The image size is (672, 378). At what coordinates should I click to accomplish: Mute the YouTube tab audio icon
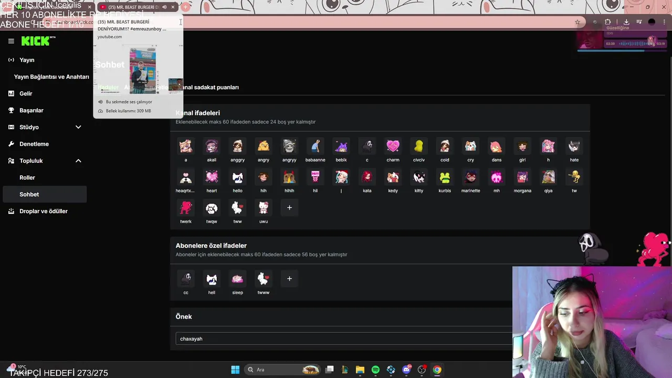(164, 7)
